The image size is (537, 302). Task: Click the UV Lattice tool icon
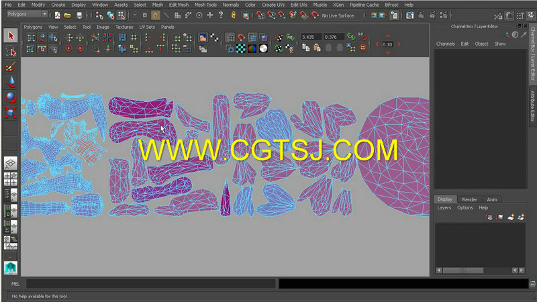[31, 38]
